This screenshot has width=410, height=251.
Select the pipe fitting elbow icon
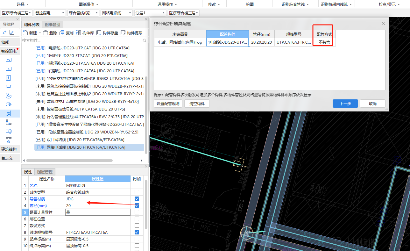click(x=9, y=122)
